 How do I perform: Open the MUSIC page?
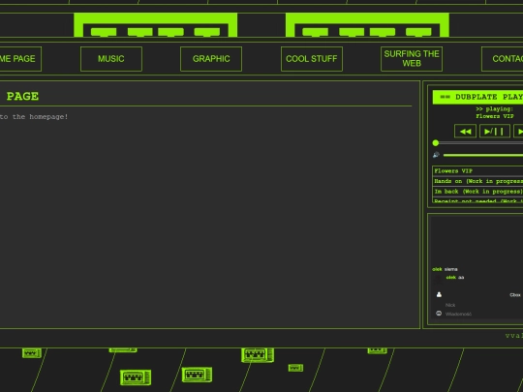point(111,59)
